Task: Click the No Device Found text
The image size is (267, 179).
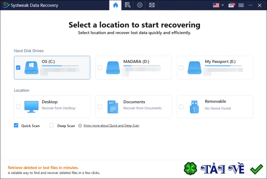Action: coord(218,108)
